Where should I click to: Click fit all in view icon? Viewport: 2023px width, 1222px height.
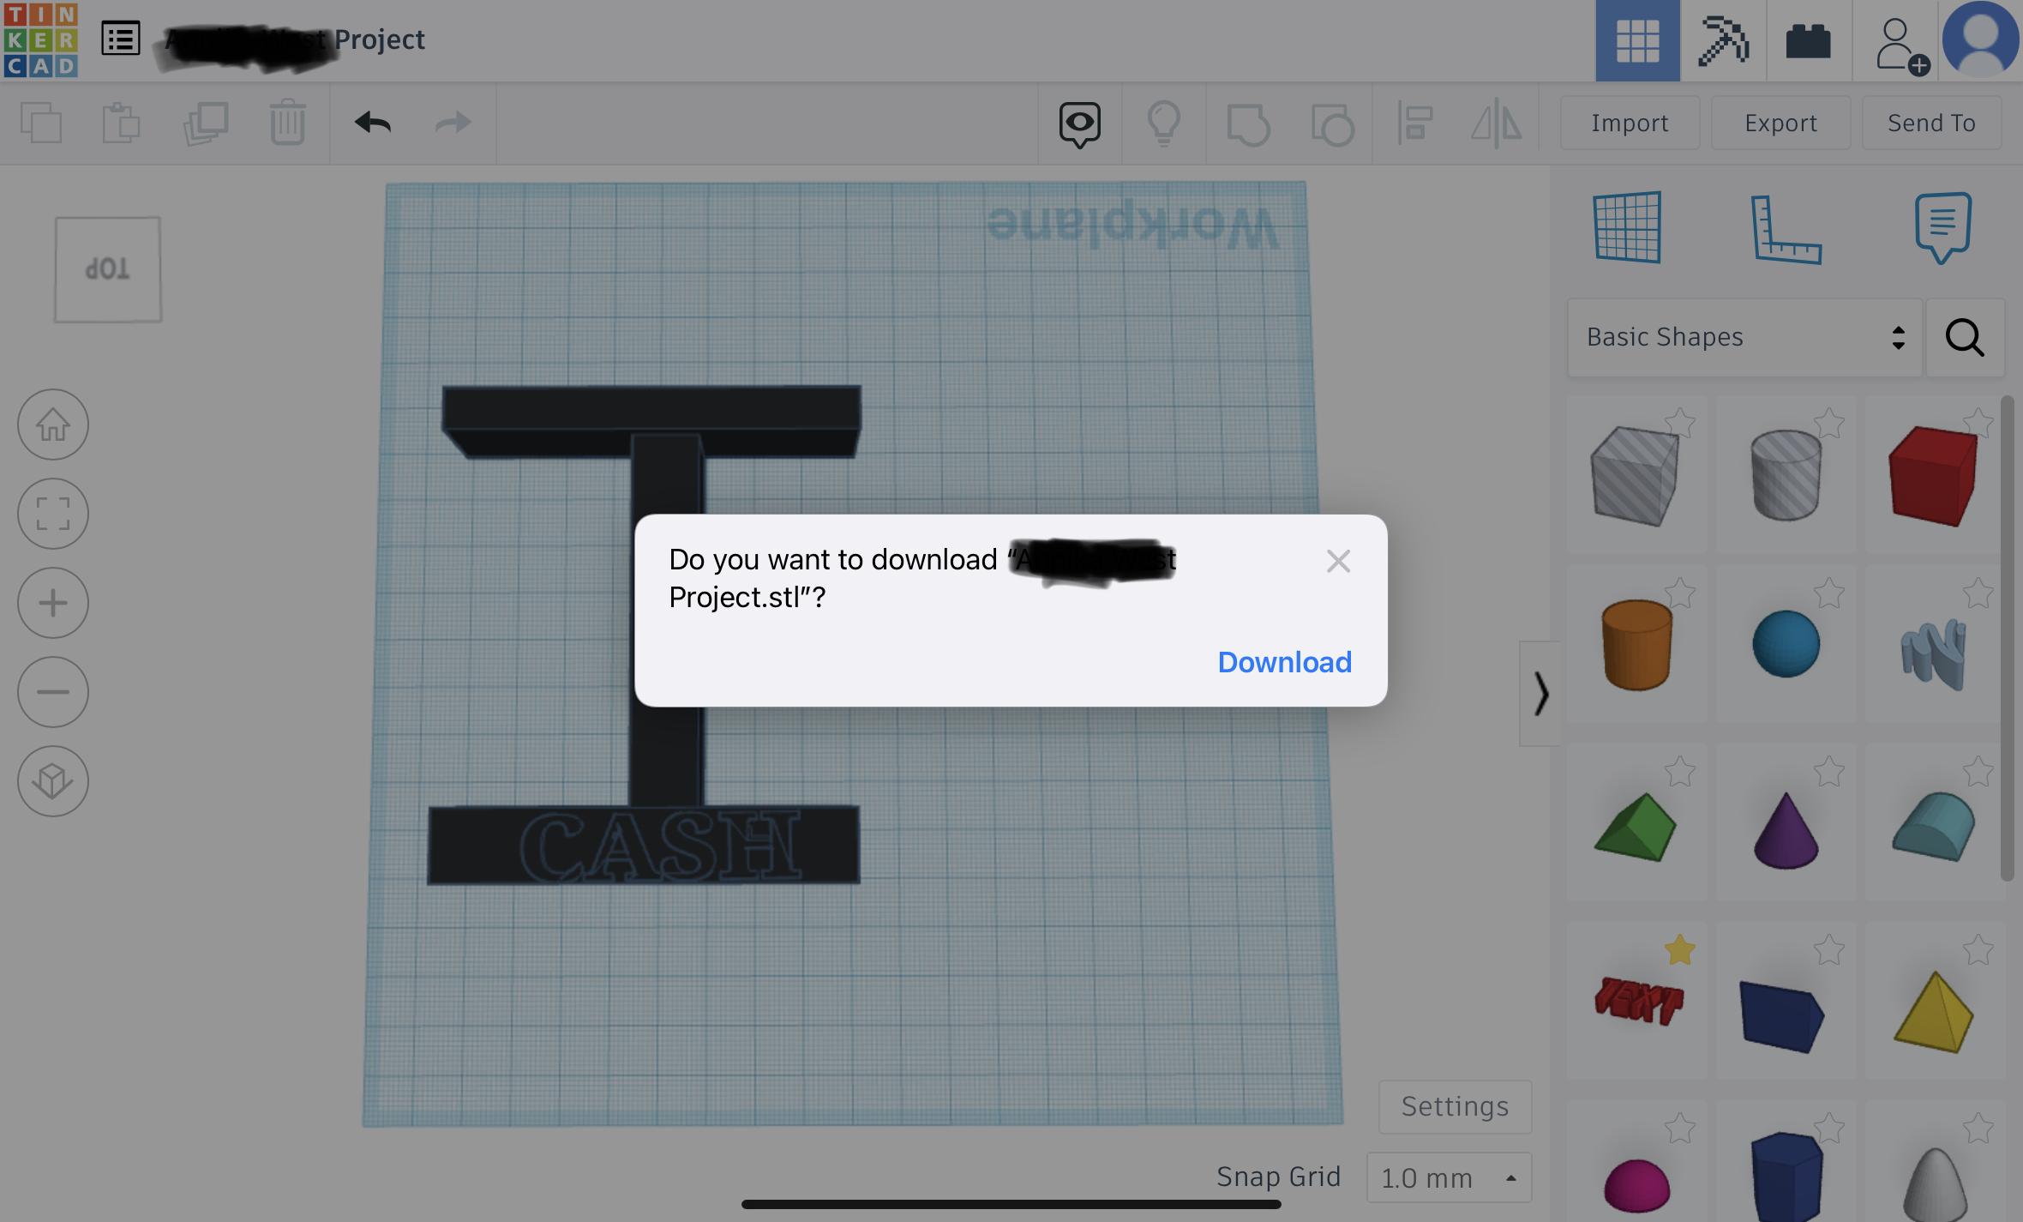coord(53,514)
